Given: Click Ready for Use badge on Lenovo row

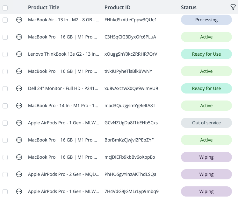Looking at the screenshot, I should click(x=206, y=54).
